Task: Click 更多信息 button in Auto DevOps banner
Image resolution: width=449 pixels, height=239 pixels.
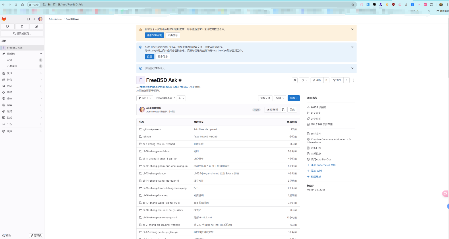Action: (163, 57)
